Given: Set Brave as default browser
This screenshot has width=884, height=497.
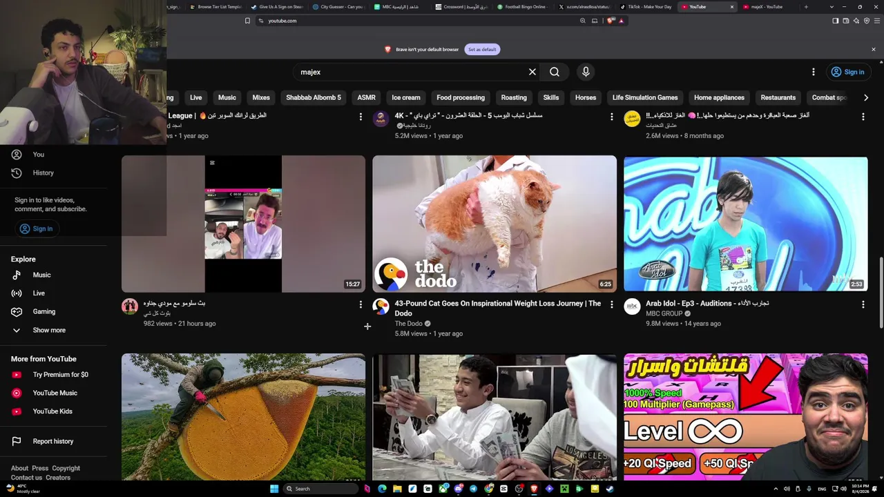Looking at the screenshot, I should 482,50.
